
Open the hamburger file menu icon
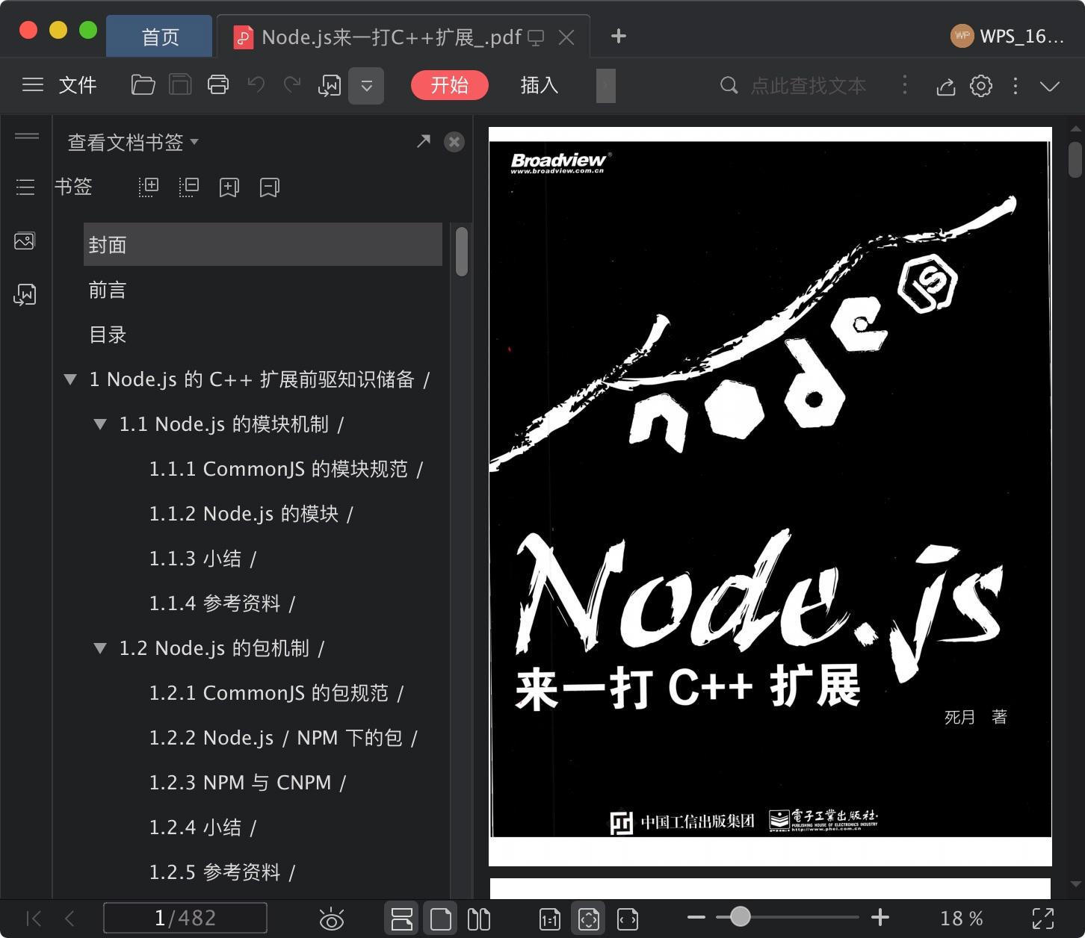coord(33,85)
